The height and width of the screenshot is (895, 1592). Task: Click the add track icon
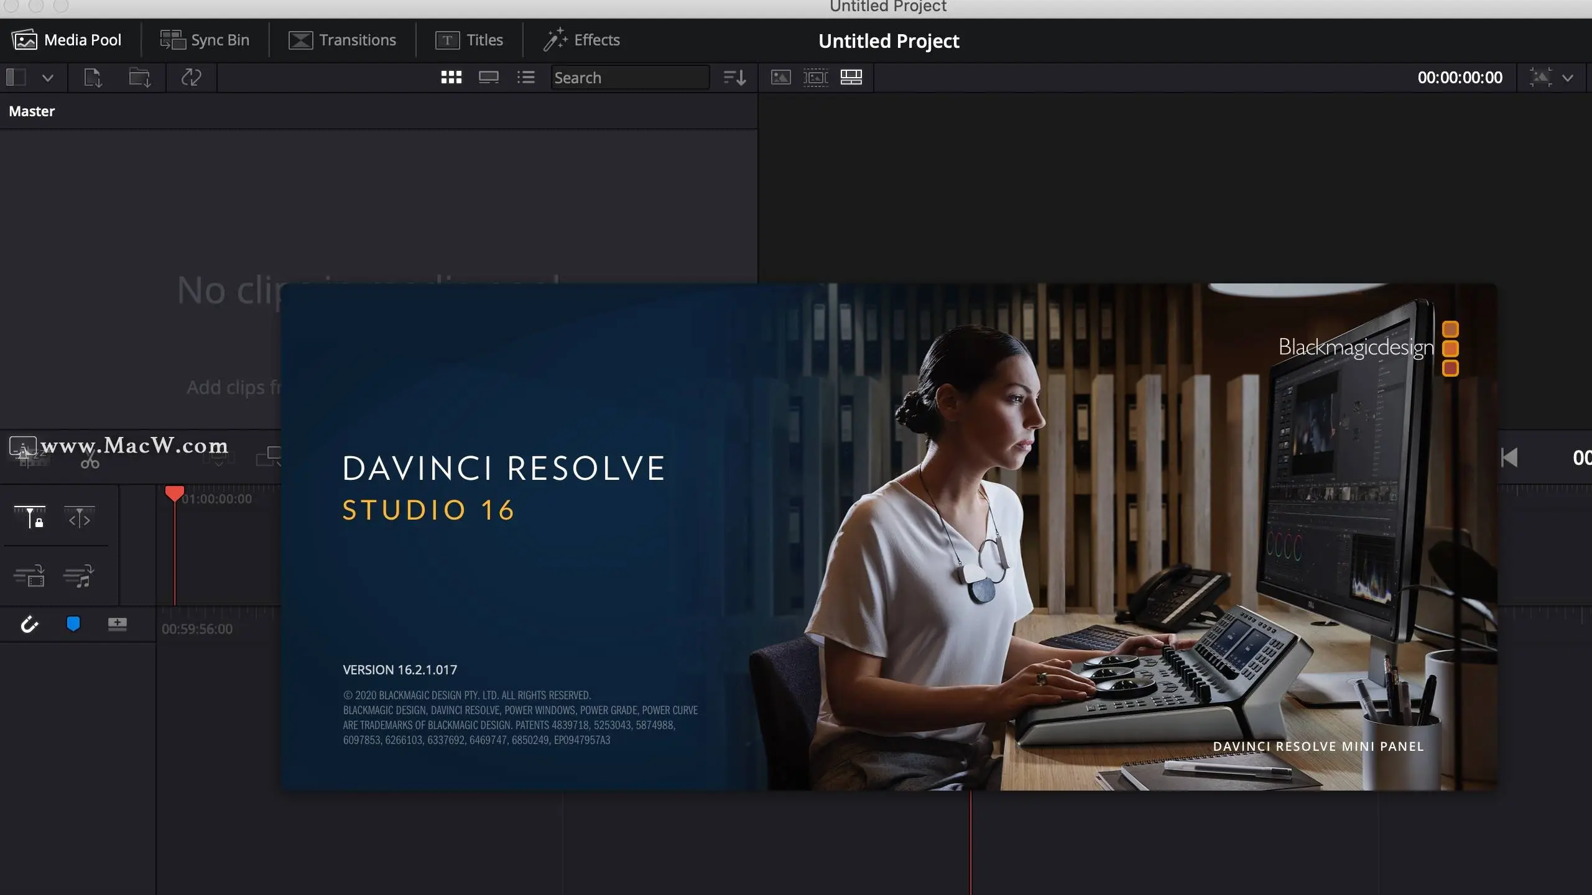pos(118,624)
